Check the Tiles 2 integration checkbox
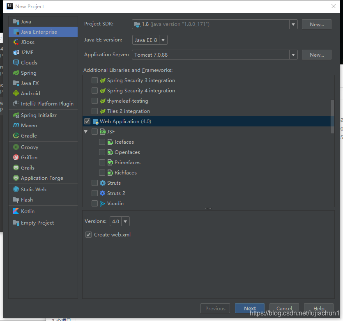The height and width of the screenshot is (321, 343). (94, 111)
